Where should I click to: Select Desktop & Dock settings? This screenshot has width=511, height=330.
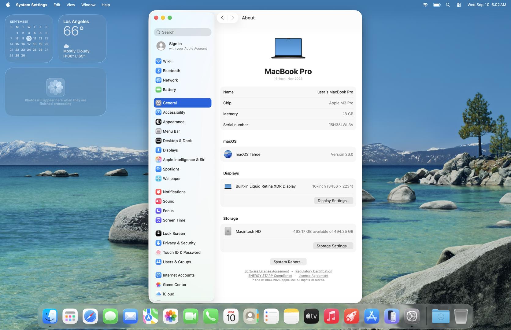pyautogui.click(x=183, y=141)
